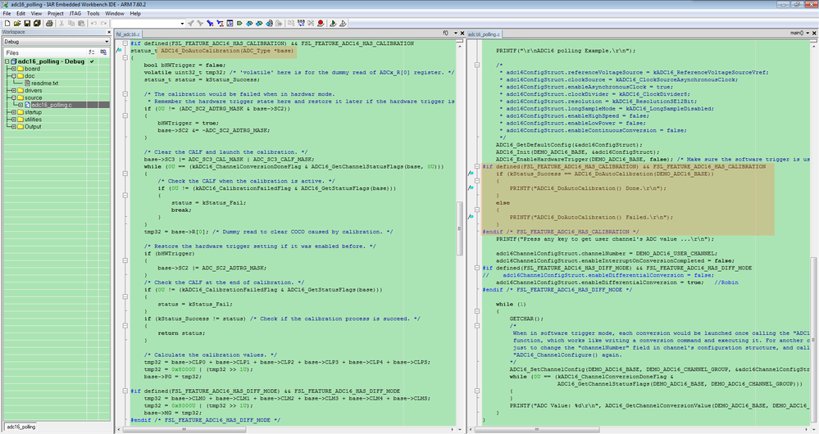Collapse the source folder
Viewport: 819px width, 434px height.
14,98
